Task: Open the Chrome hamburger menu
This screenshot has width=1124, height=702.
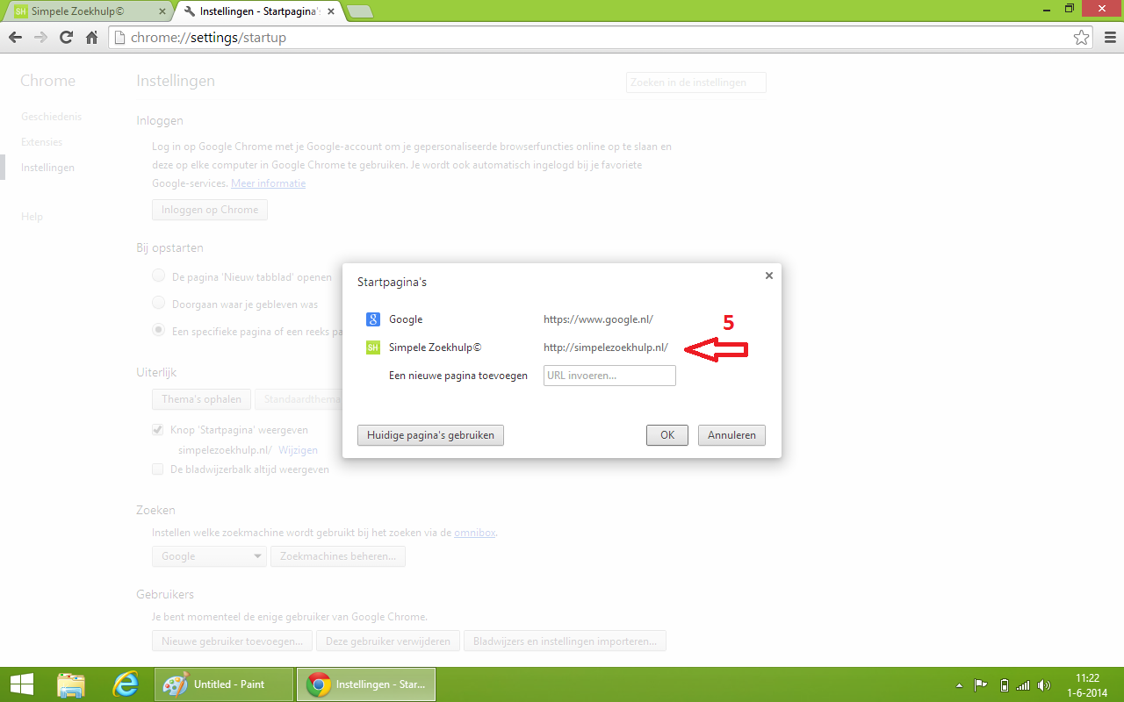Action: pyautogui.click(x=1106, y=38)
